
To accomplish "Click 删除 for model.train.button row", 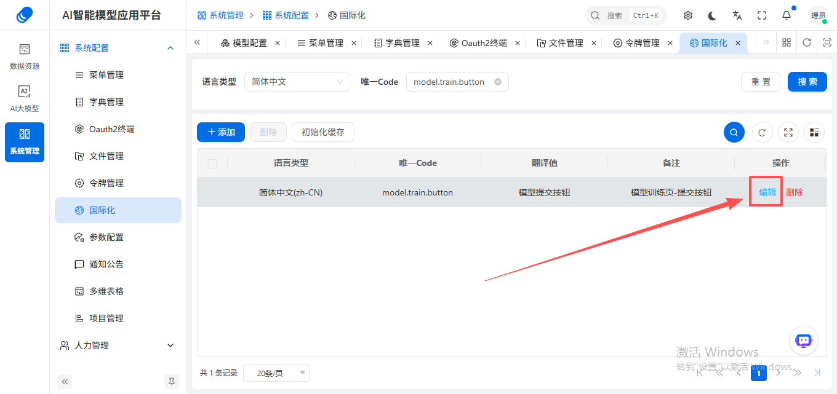I will coord(795,192).
